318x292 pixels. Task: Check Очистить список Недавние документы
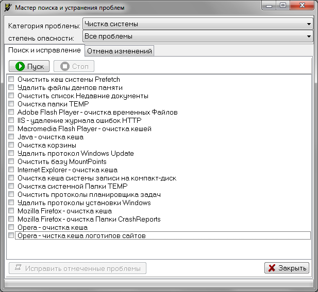coord(11,95)
